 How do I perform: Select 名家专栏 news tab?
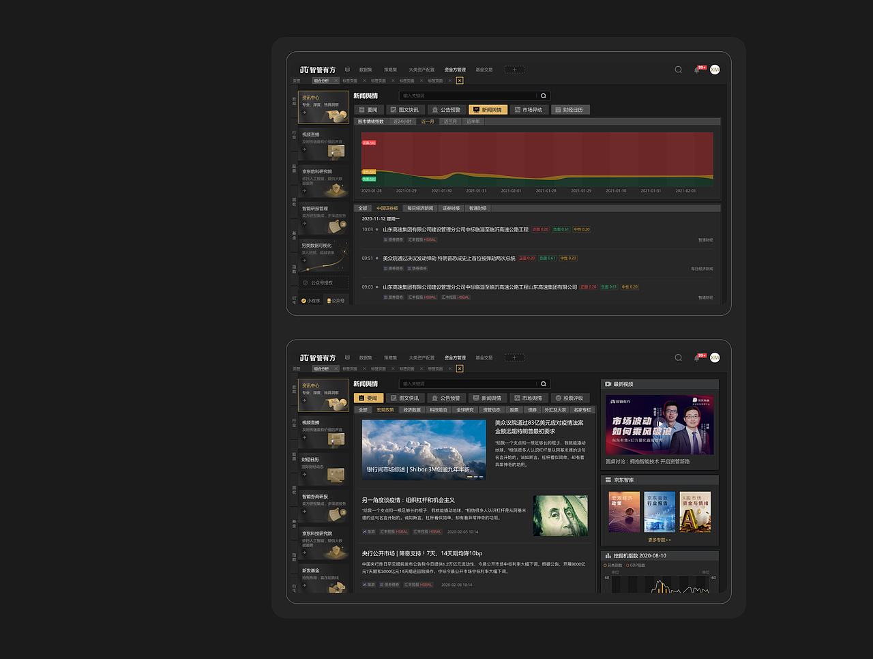coord(582,410)
